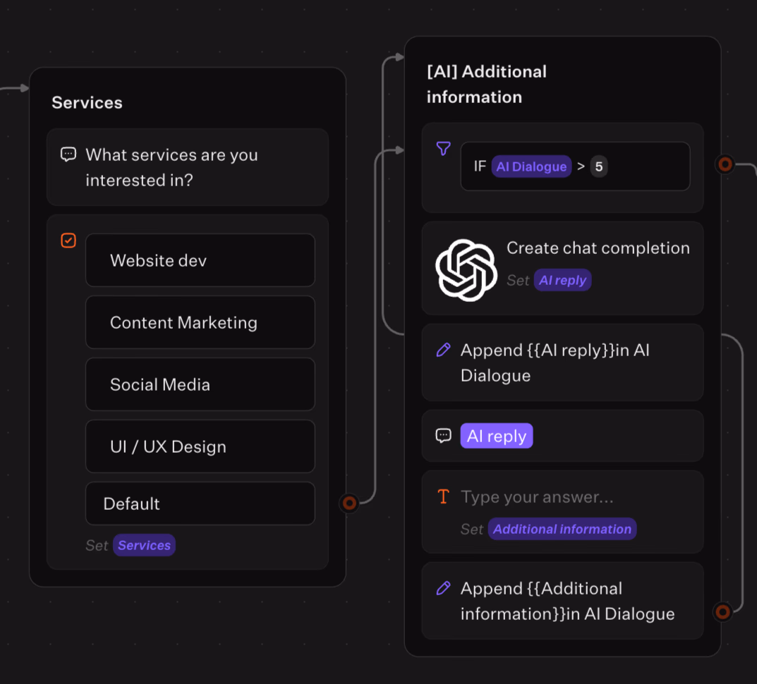Select the Website dev option
Image resolution: width=757 pixels, height=684 pixels.
[200, 261]
